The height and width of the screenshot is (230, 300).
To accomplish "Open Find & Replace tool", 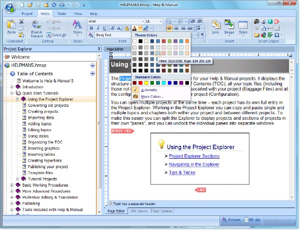I will (x=36, y=29).
